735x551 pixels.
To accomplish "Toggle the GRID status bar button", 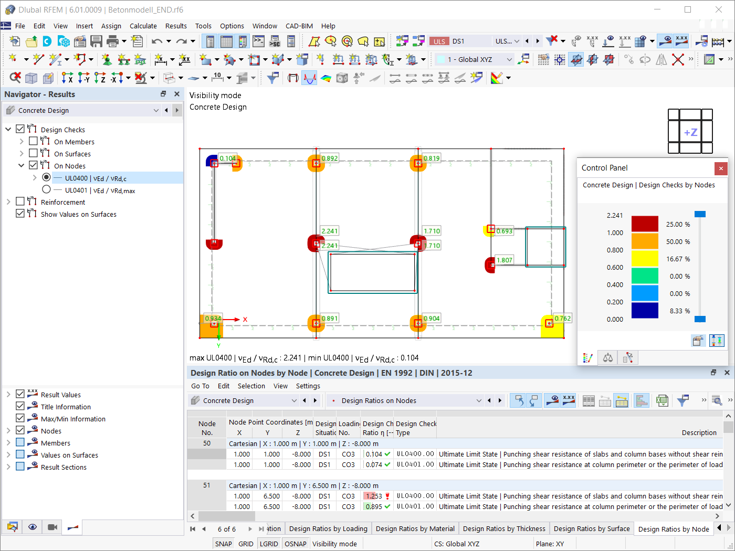I will click(x=246, y=544).
